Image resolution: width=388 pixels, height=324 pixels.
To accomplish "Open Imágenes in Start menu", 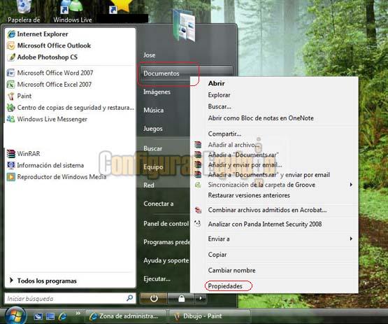I will pos(157,92).
